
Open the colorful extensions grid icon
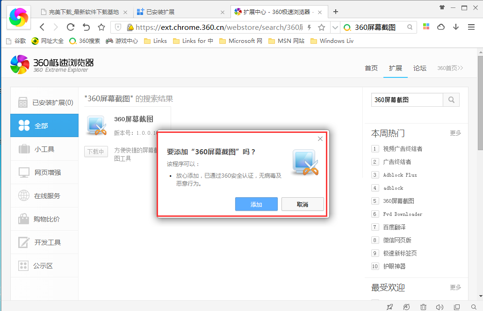pos(426,27)
